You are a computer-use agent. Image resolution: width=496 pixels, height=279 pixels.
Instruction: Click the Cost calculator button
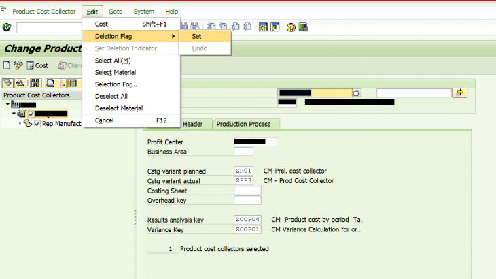(37, 65)
